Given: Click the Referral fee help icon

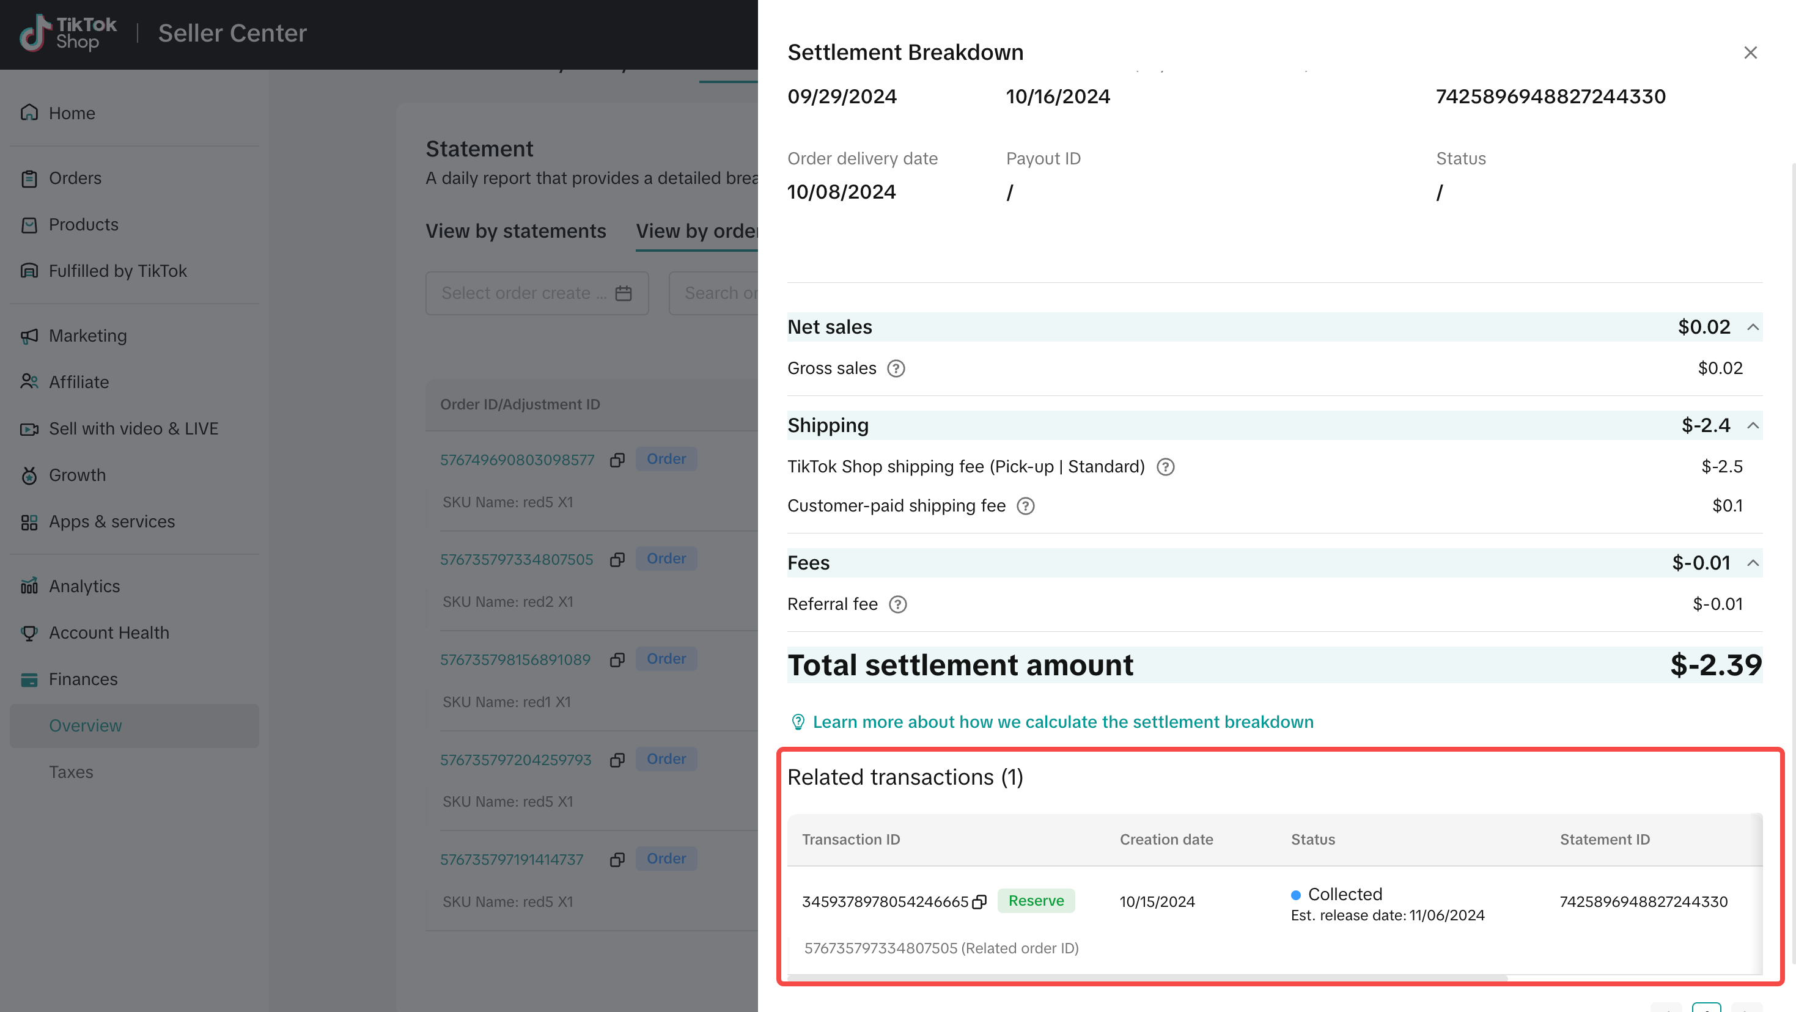Looking at the screenshot, I should [897, 604].
